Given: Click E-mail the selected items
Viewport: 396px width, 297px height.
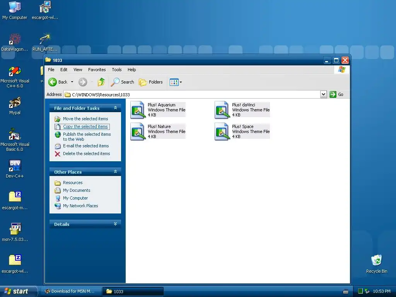Looking at the screenshot, I should (86, 146).
